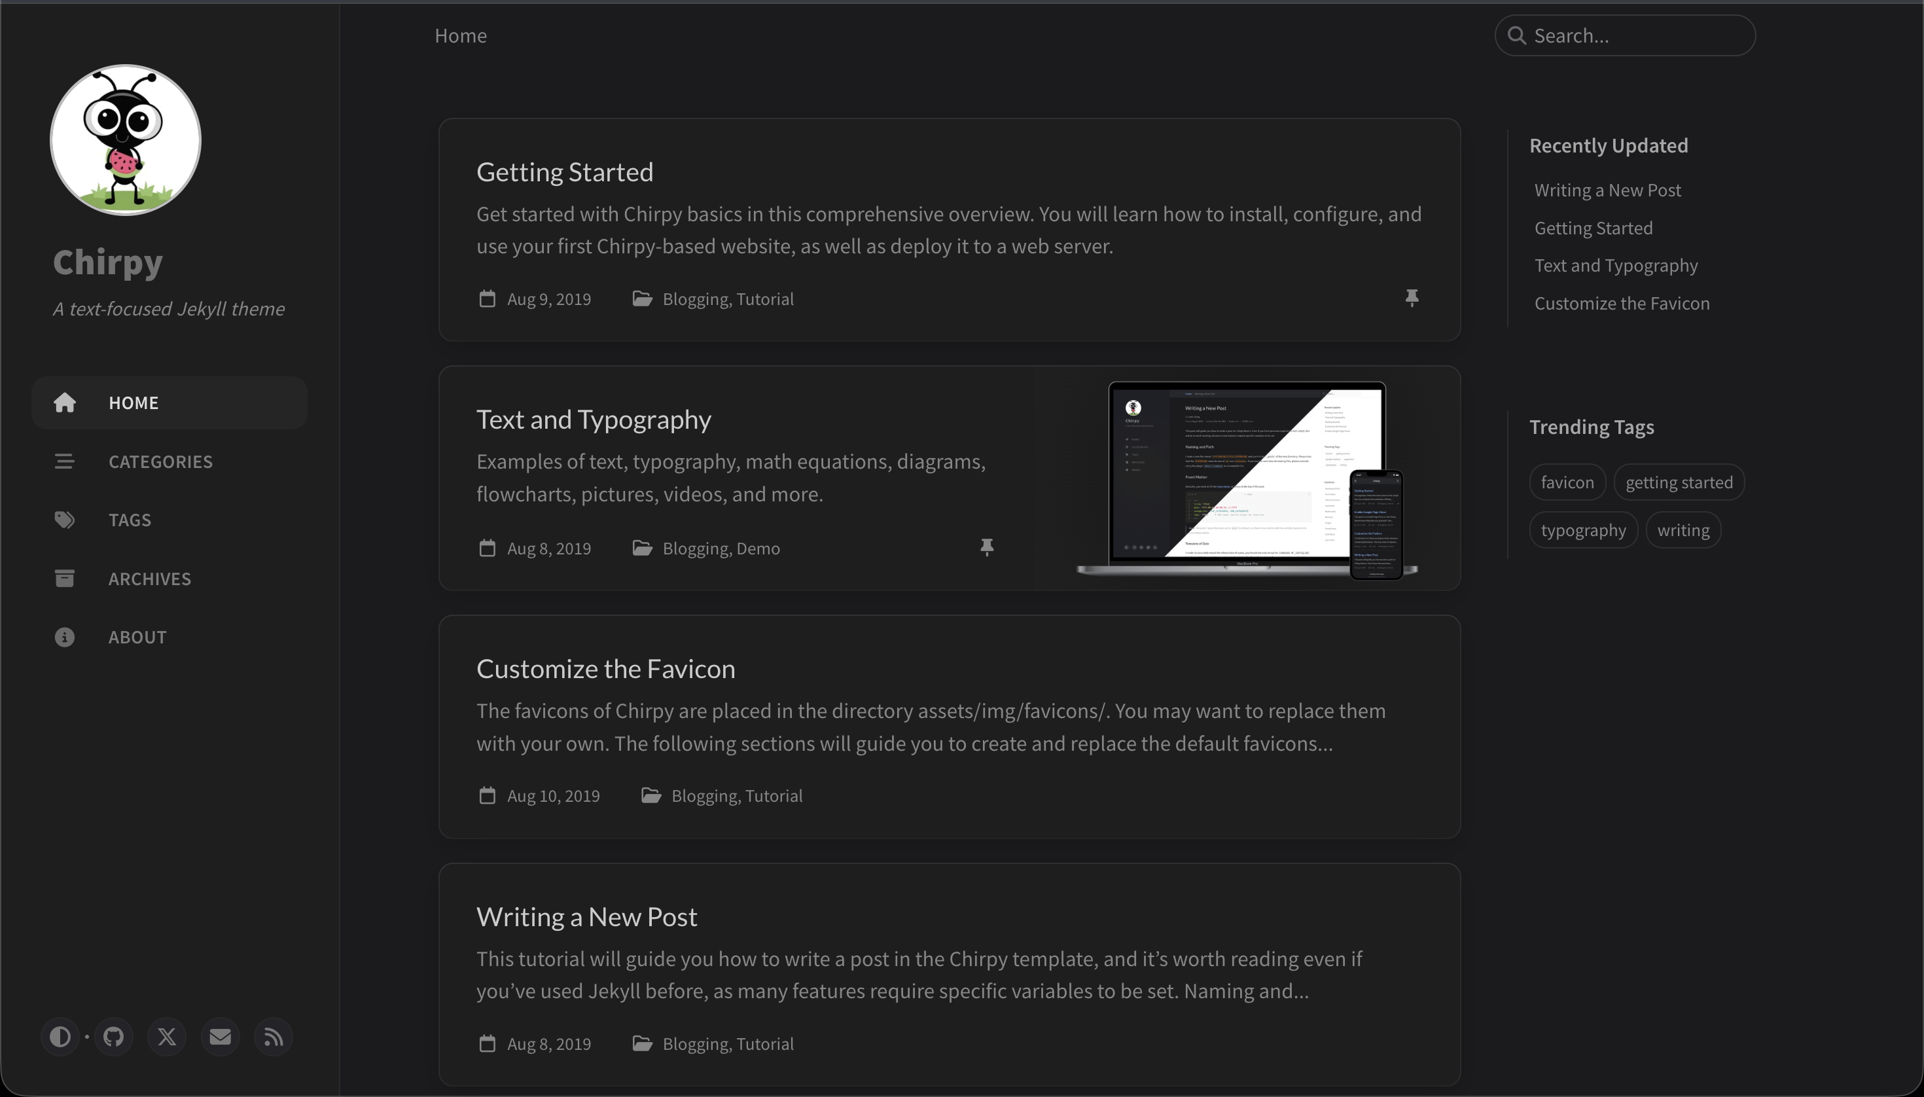The height and width of the screenshot is (1097, 1924).
Task: Click the pin icon on Text and Typography post
Action: 986,548
